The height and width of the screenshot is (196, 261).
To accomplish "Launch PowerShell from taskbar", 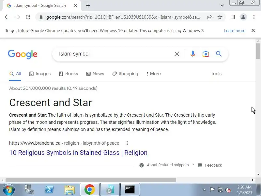I will [50, 189].
